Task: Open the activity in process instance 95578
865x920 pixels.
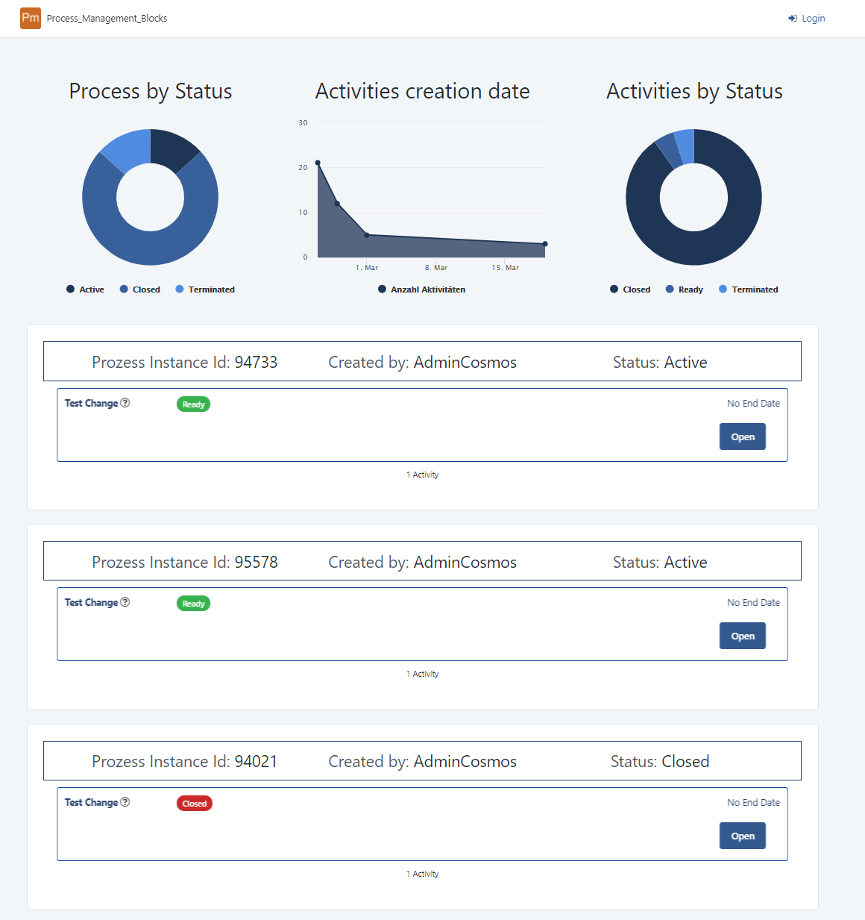Action: 742,636
